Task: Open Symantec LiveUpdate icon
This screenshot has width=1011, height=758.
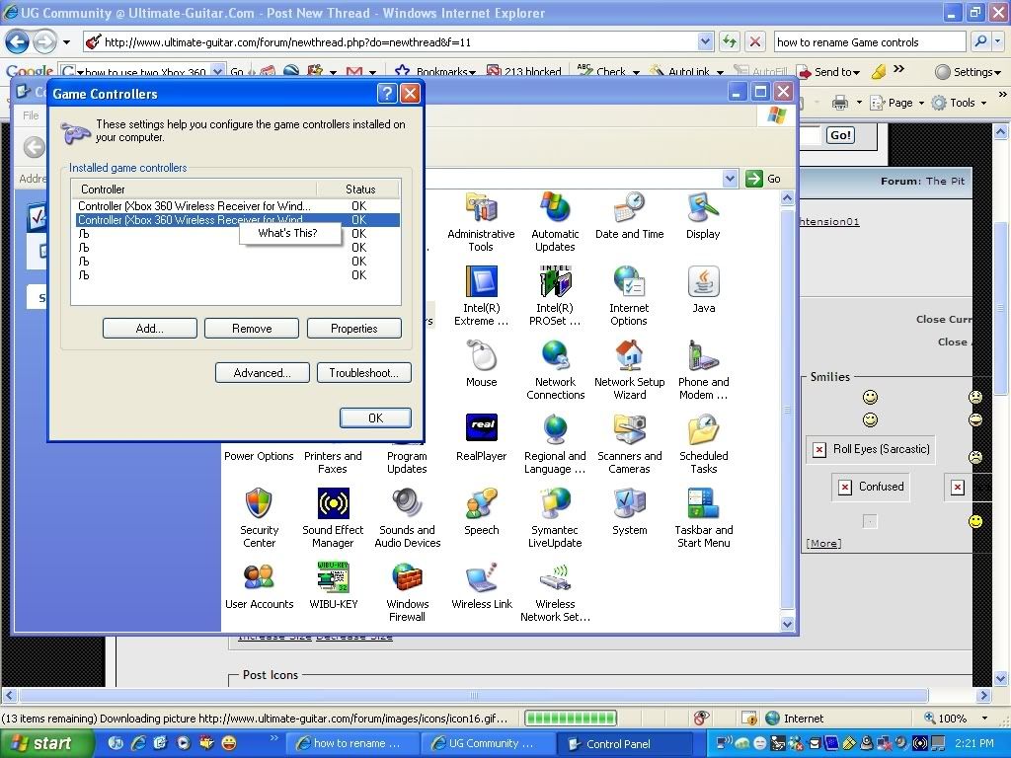Action: (555, 517)
